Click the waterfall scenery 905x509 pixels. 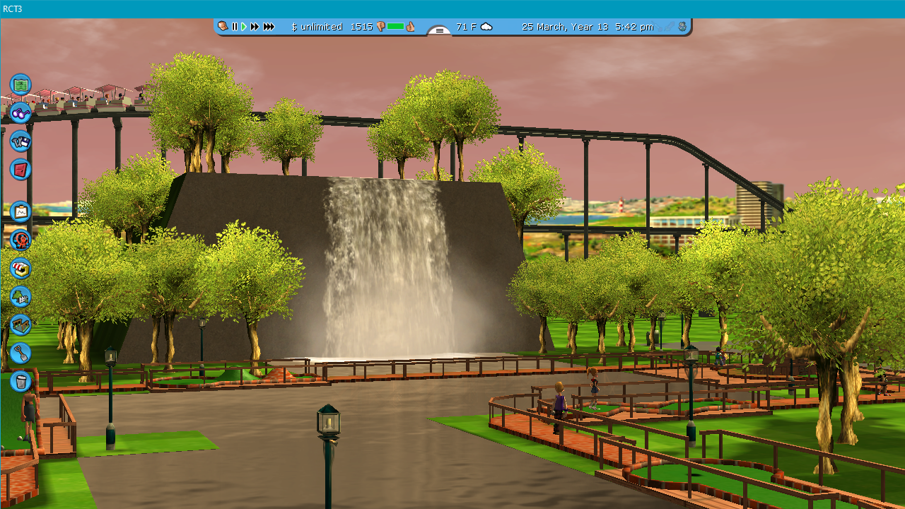tap(387, 267)
